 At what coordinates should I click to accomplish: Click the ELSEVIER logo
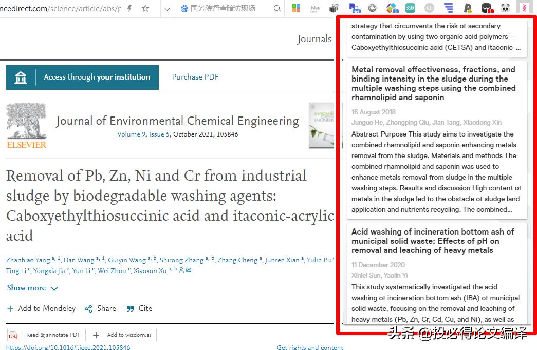coord(26,126)
